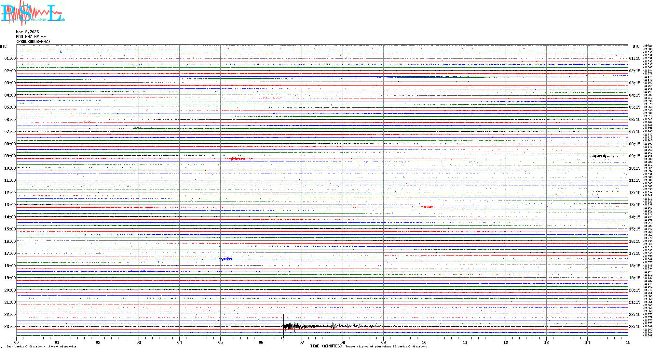The image size is (654, 351).
Task: Click the blue seismic burst on 17:30 trace
Action: coord(226,259)
